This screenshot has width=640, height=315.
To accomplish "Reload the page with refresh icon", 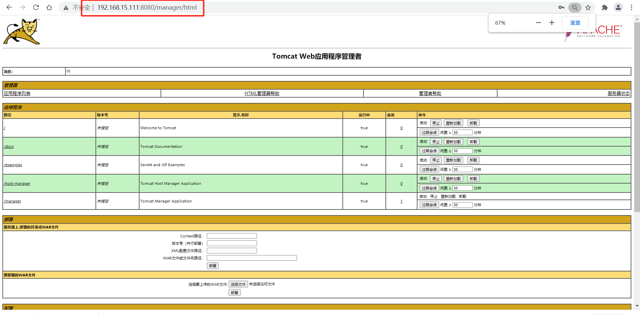I will coord(36,7).
